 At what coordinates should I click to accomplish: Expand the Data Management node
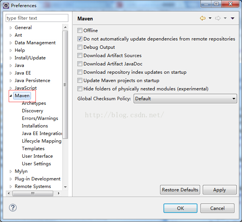click(x=11, y=43)
